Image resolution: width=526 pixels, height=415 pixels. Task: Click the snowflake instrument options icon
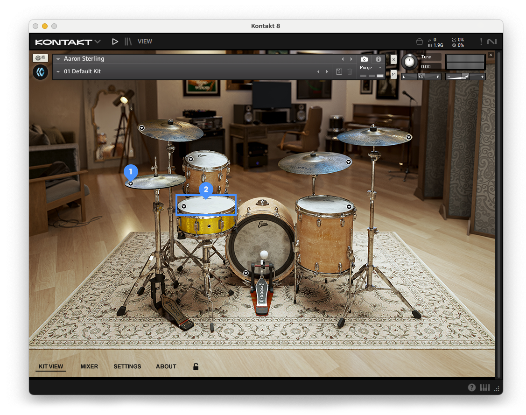click(x=40, y=58)
